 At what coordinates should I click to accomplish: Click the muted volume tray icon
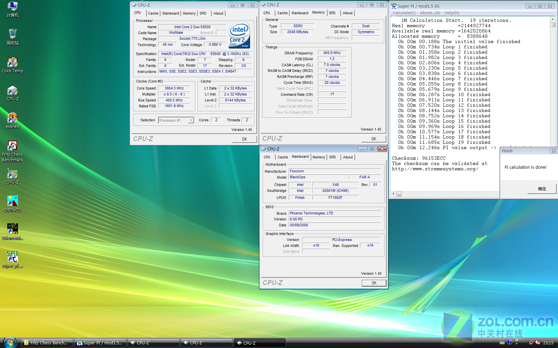(x=538, y=342)
